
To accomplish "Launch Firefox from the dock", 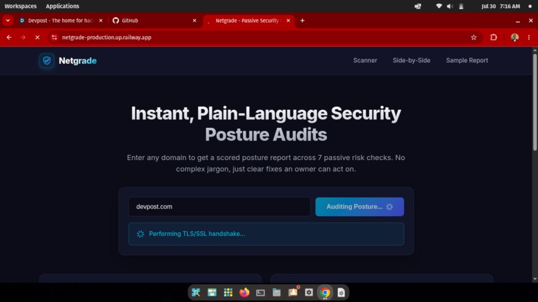I will (x=244, y=293).
